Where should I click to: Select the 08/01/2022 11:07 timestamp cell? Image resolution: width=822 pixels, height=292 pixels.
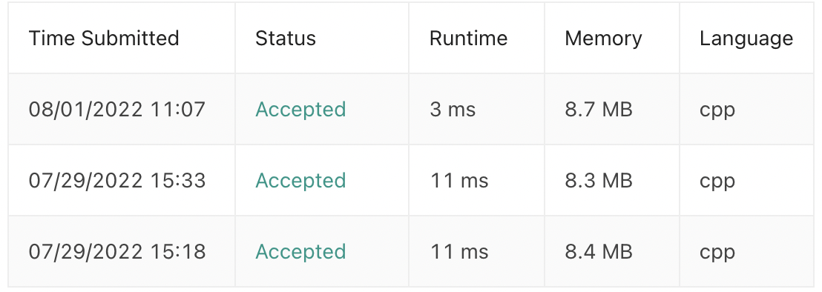(x=117, y=110)
